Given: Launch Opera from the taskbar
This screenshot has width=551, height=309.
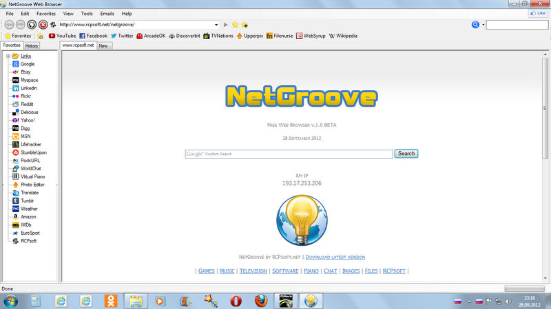Looking at the screenshot, I should click(x=236, y=301).
